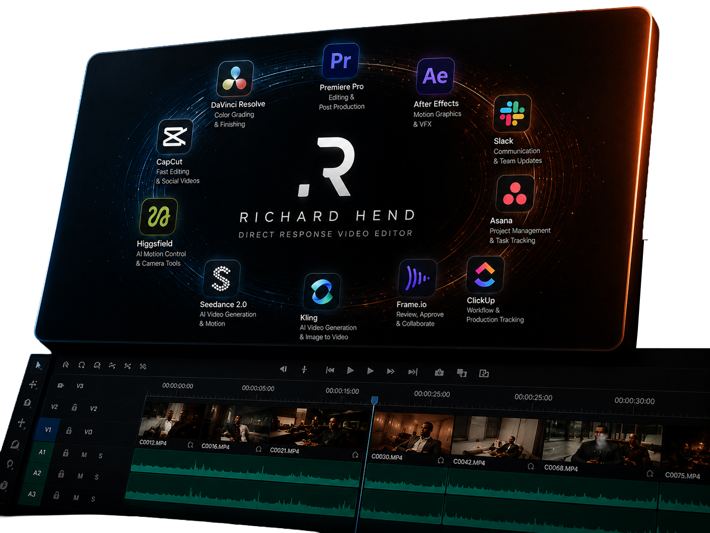710x533 pixels.
Task: Mute track A1 with M button
Action: click(x=84, y=455)
